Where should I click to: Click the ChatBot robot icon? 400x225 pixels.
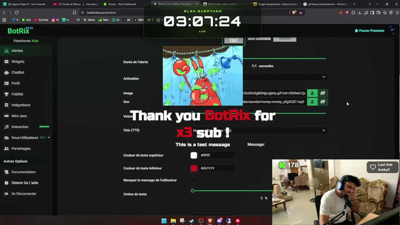(x=6, y=72)
